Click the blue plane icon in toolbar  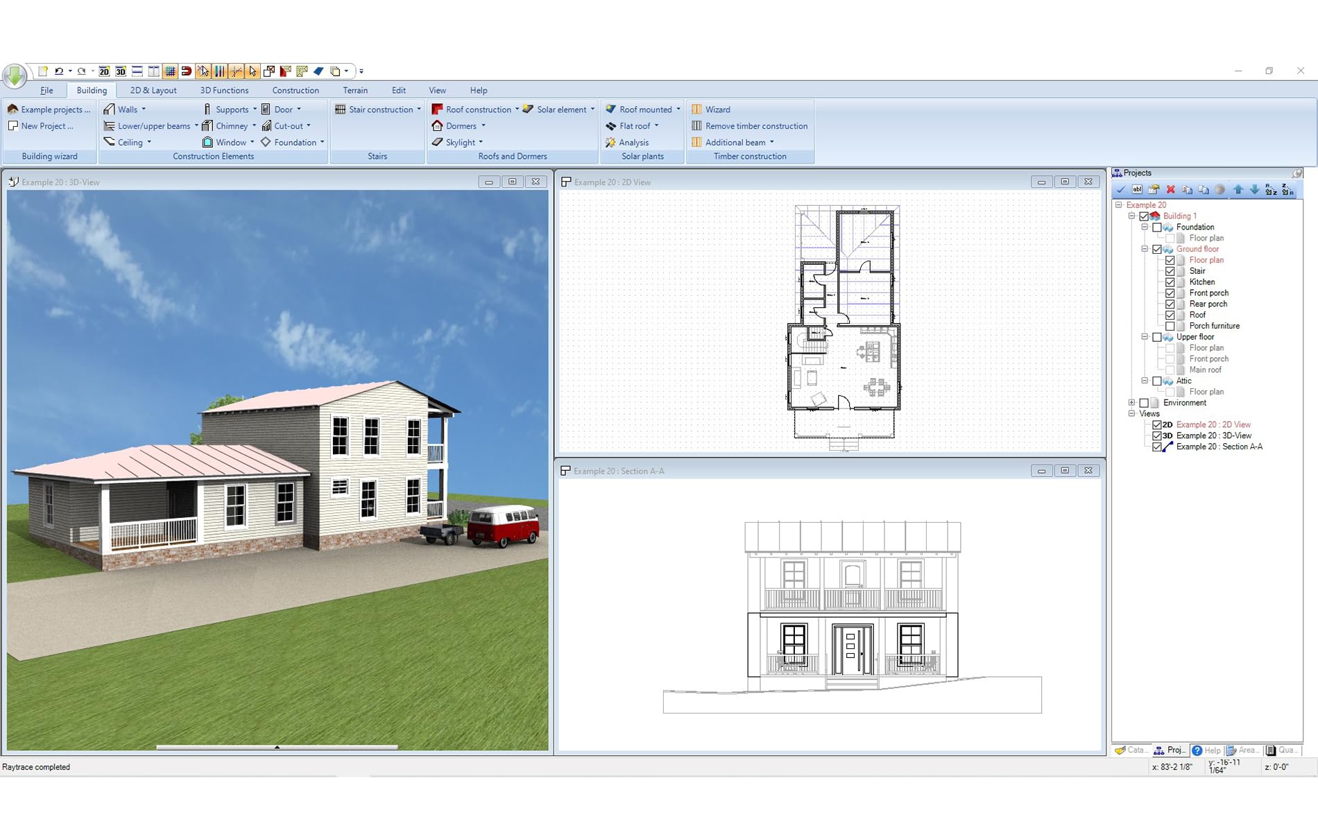pyautogui.click(x=318, y=71)
